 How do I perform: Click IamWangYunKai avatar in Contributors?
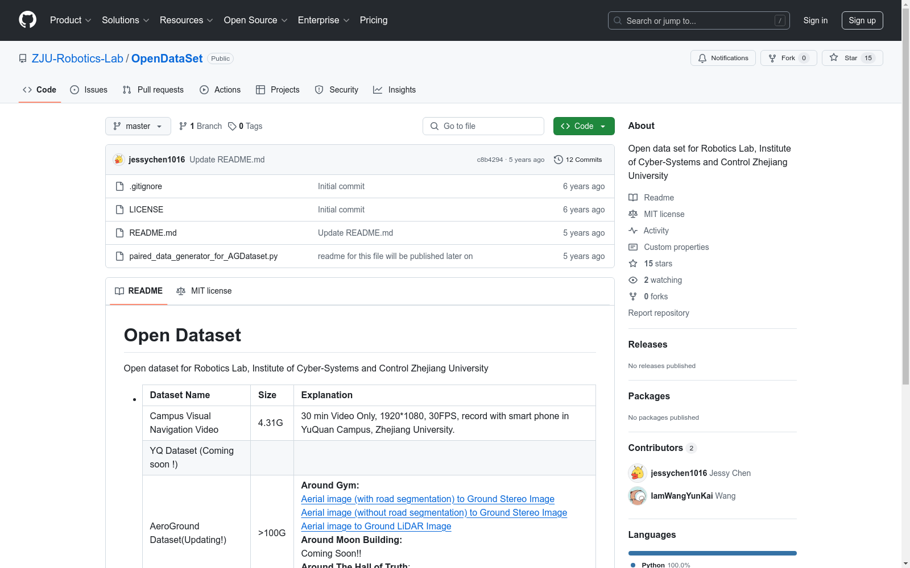pyautogui.click(x=638, y=496)
